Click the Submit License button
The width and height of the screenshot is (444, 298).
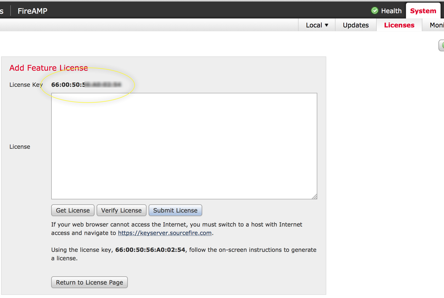[175, 210]
